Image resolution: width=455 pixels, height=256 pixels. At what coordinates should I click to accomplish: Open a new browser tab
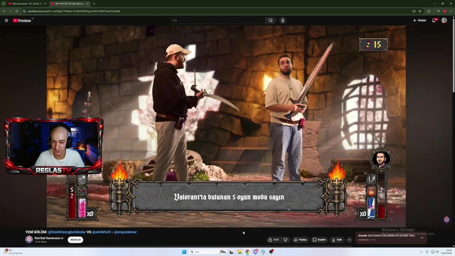point(94,4)
